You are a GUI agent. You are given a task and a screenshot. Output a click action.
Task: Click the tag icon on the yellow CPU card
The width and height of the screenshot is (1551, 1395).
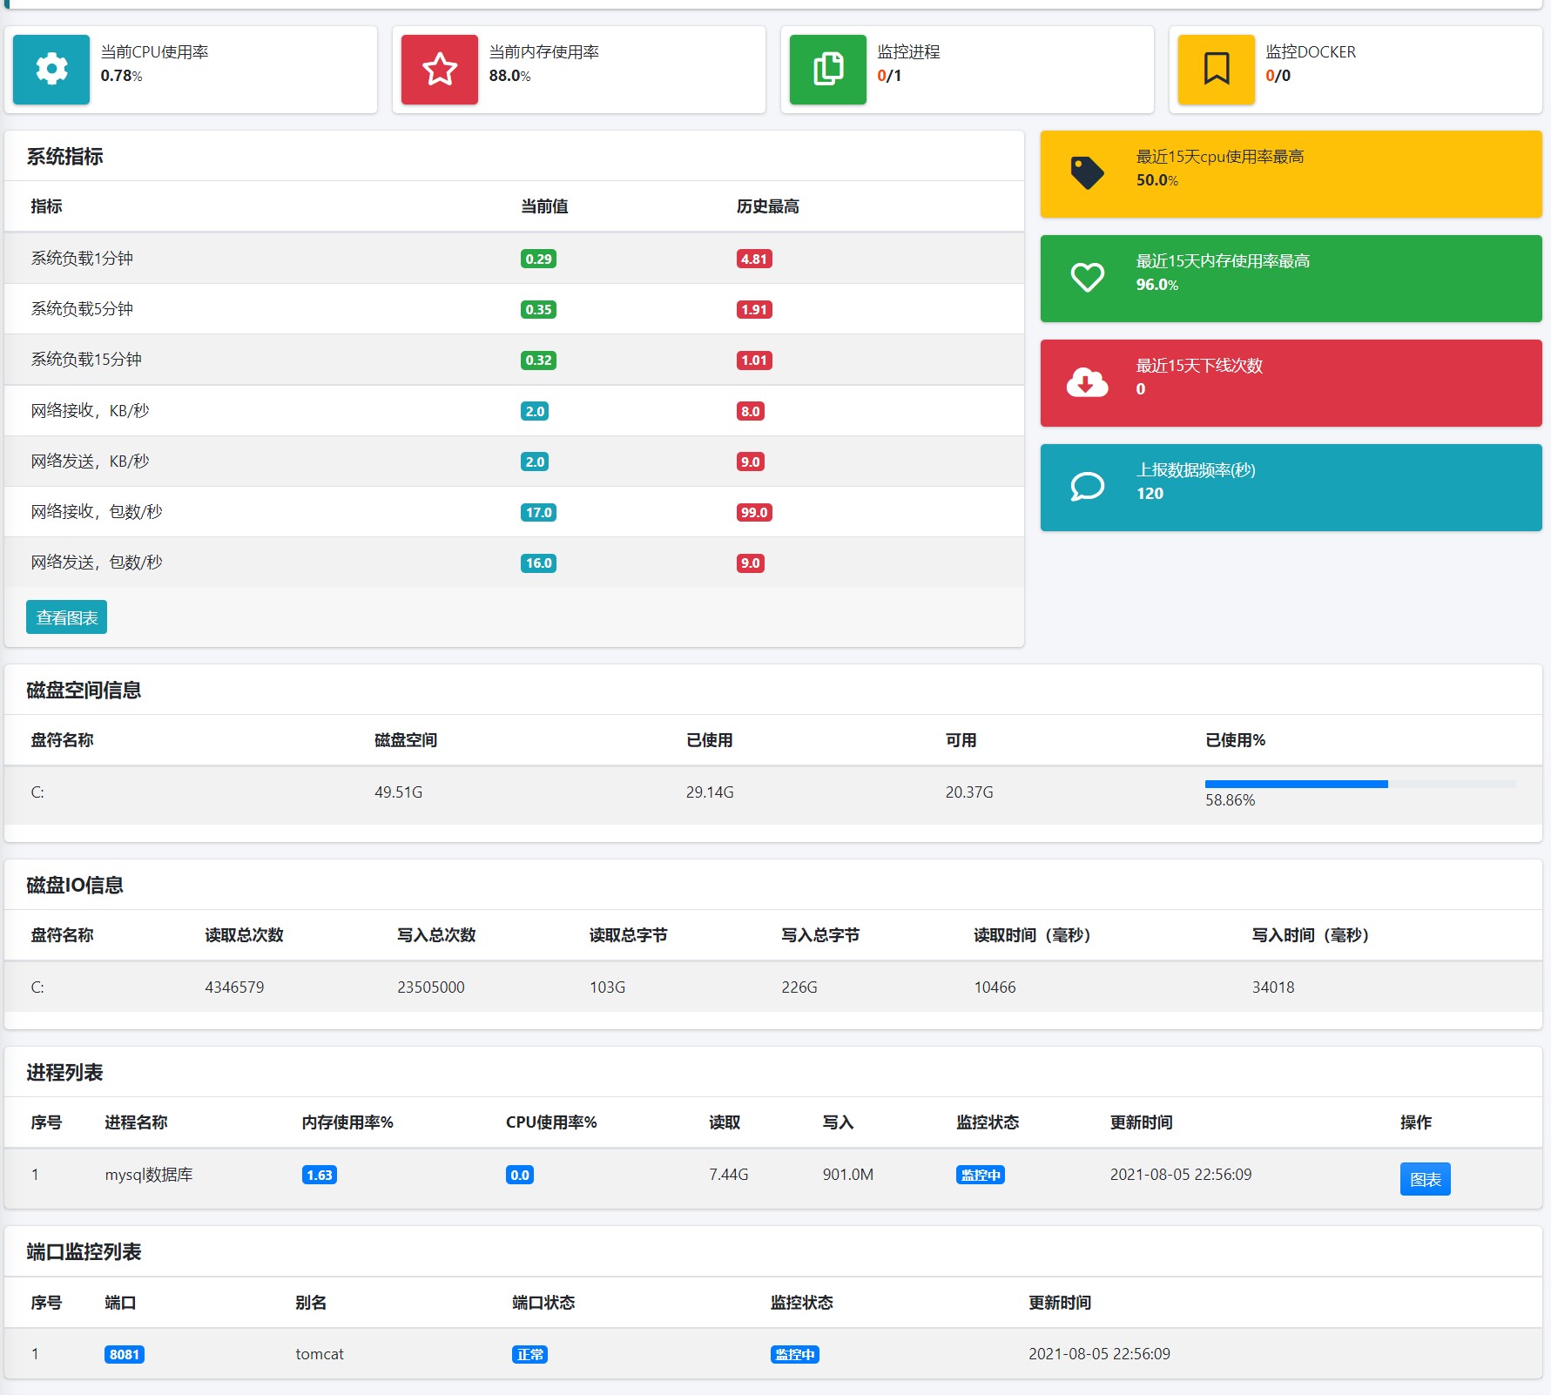point(1087,173)
